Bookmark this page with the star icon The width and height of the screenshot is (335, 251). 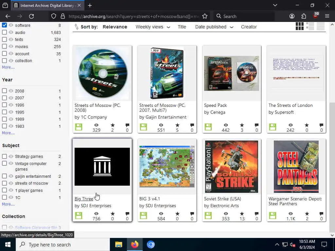205,16
